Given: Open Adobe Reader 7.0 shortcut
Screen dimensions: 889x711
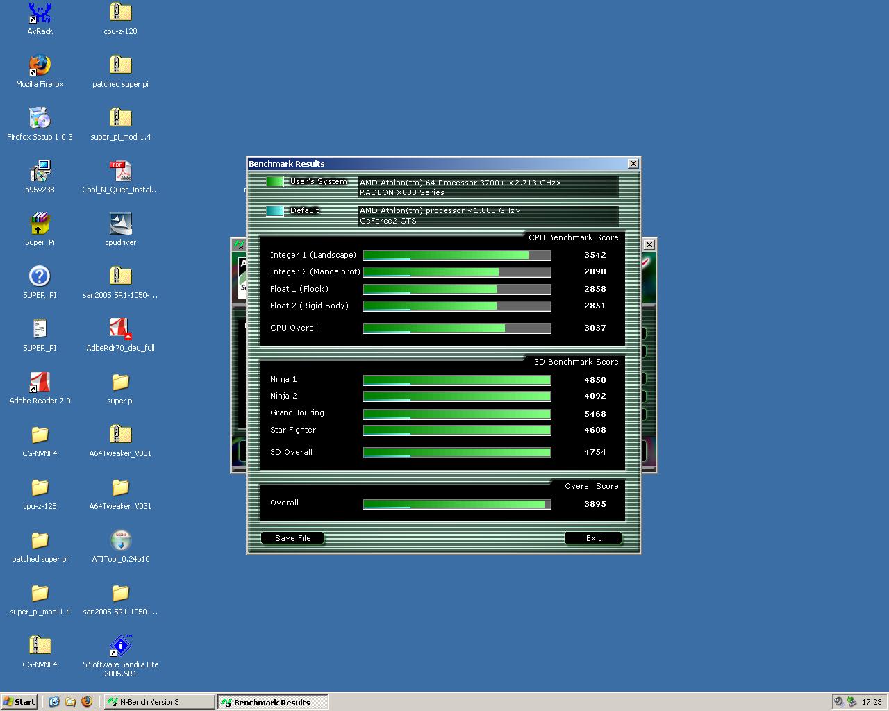Looking at the screenshot, I should (x=40, y=383).
